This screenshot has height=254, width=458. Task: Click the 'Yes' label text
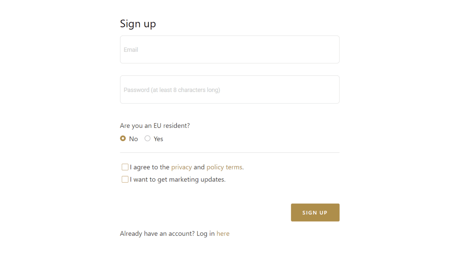[158, 139]
